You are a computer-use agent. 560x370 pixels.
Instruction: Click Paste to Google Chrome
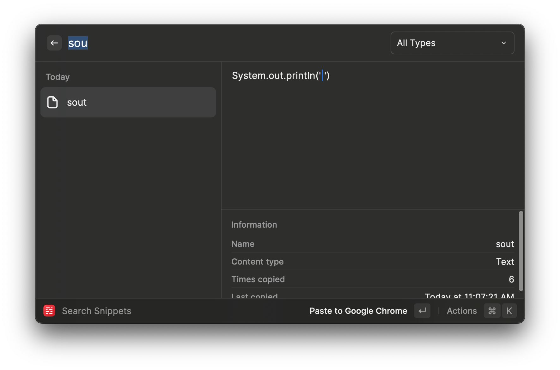click(x=358, y=311)
